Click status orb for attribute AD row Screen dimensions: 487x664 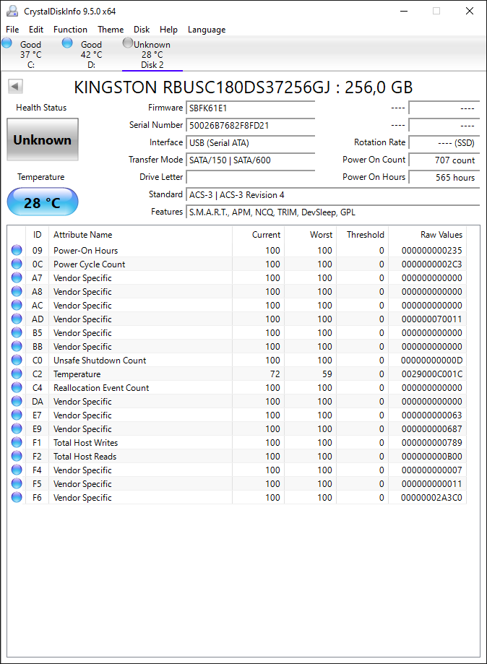tap(17, 319)
